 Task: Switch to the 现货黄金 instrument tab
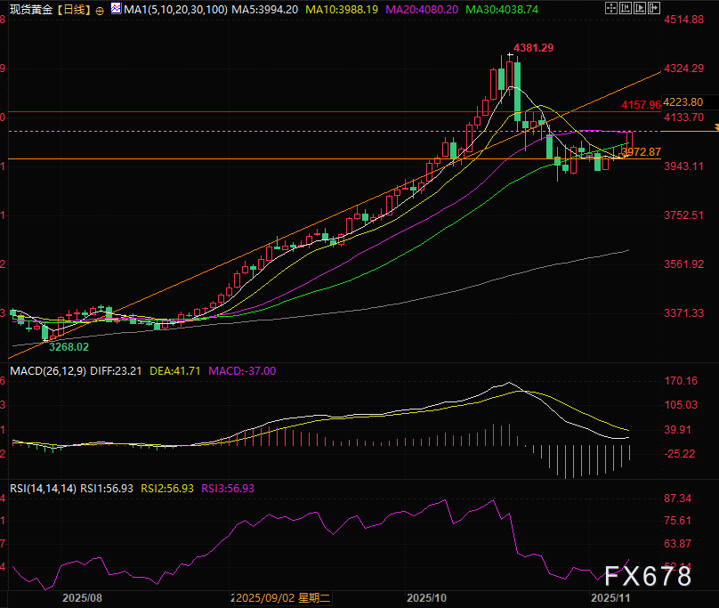pyautogui.click(x=31, y=8)
